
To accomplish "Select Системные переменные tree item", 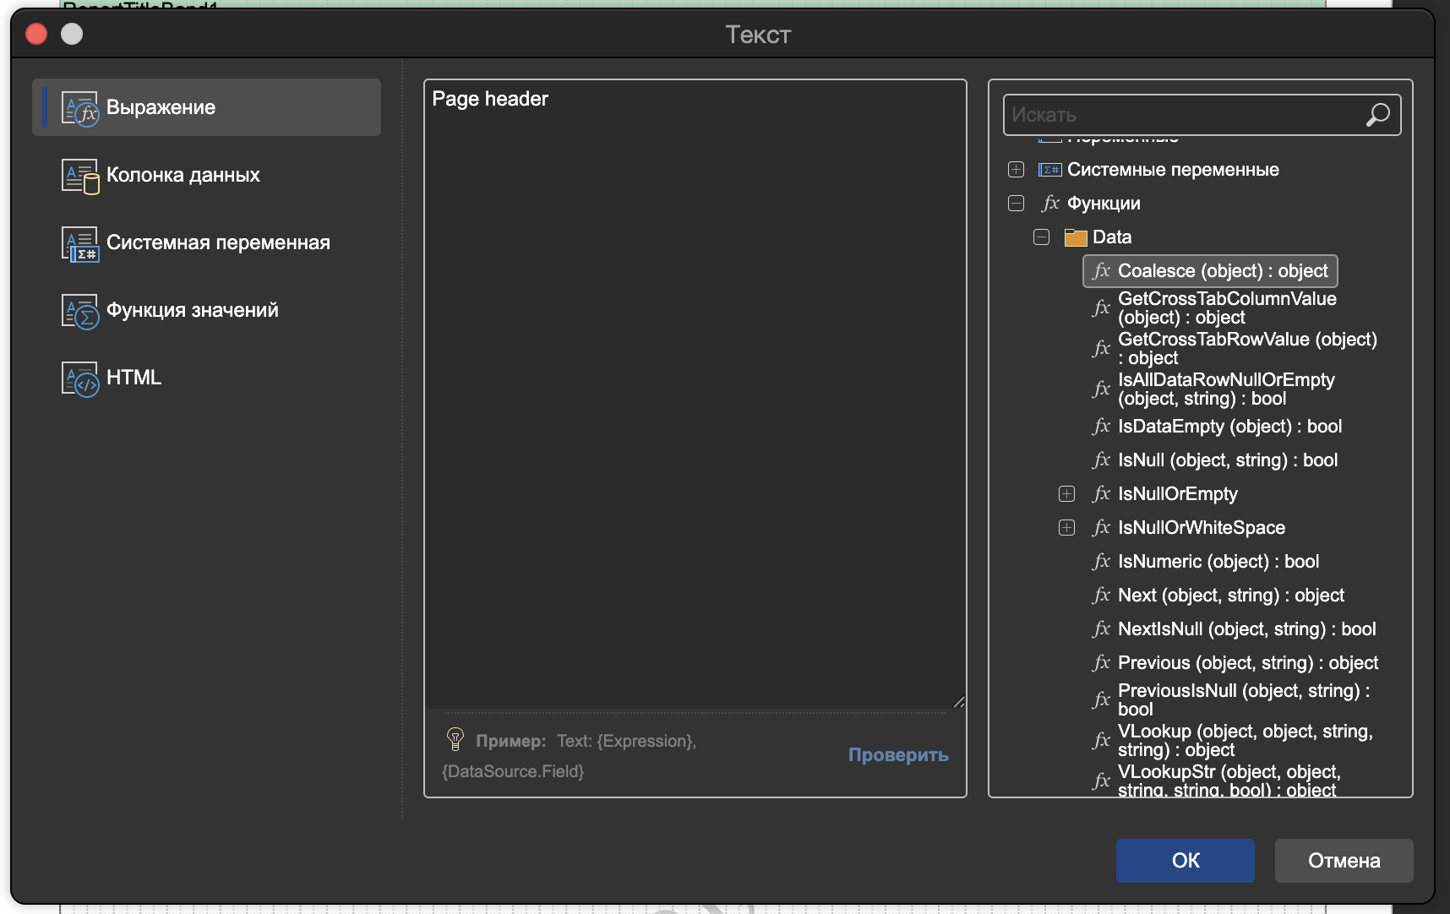I will pos(1173,170).
